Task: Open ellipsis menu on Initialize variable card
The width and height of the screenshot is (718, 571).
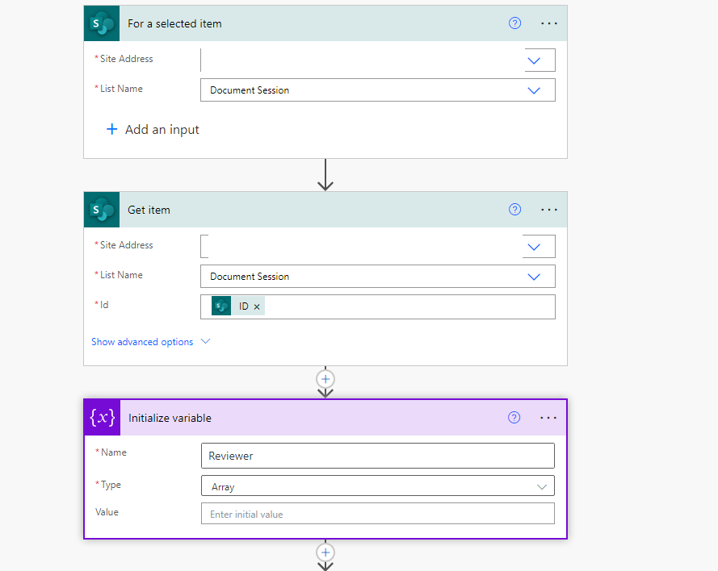Action: pyautogui.click(x=548, y=418)
